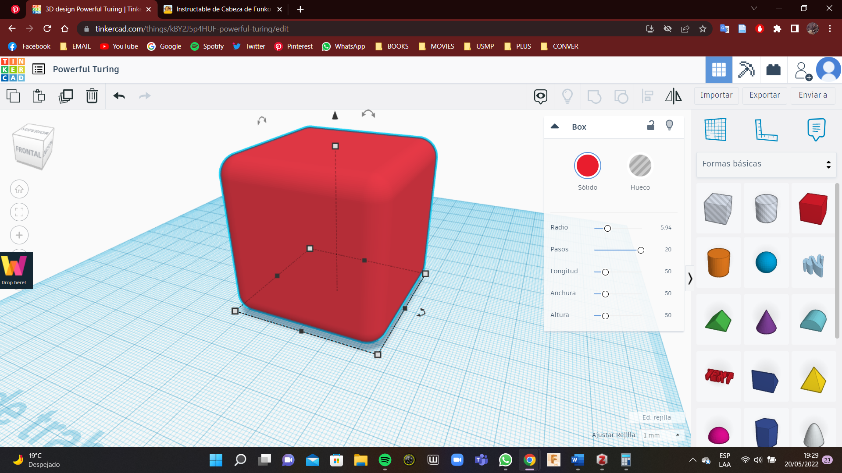Click the Paste tool icon
Screen dimensions: 842x473
coord(39,96)
